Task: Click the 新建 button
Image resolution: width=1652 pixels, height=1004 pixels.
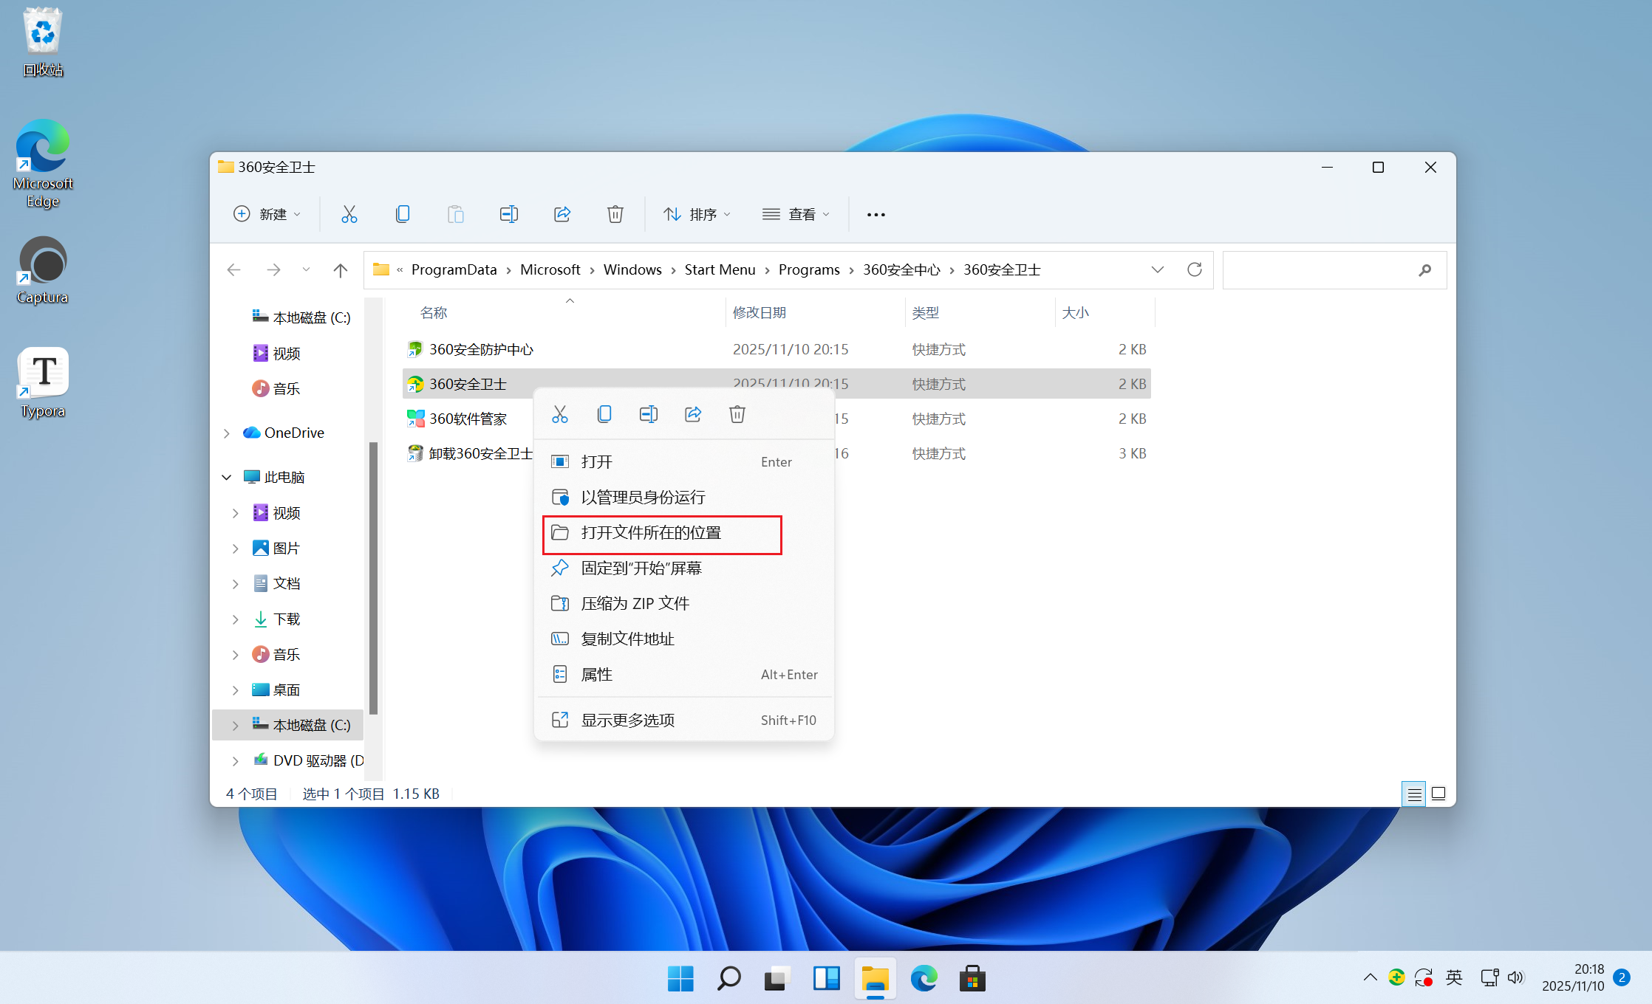Action: [267, 214]
